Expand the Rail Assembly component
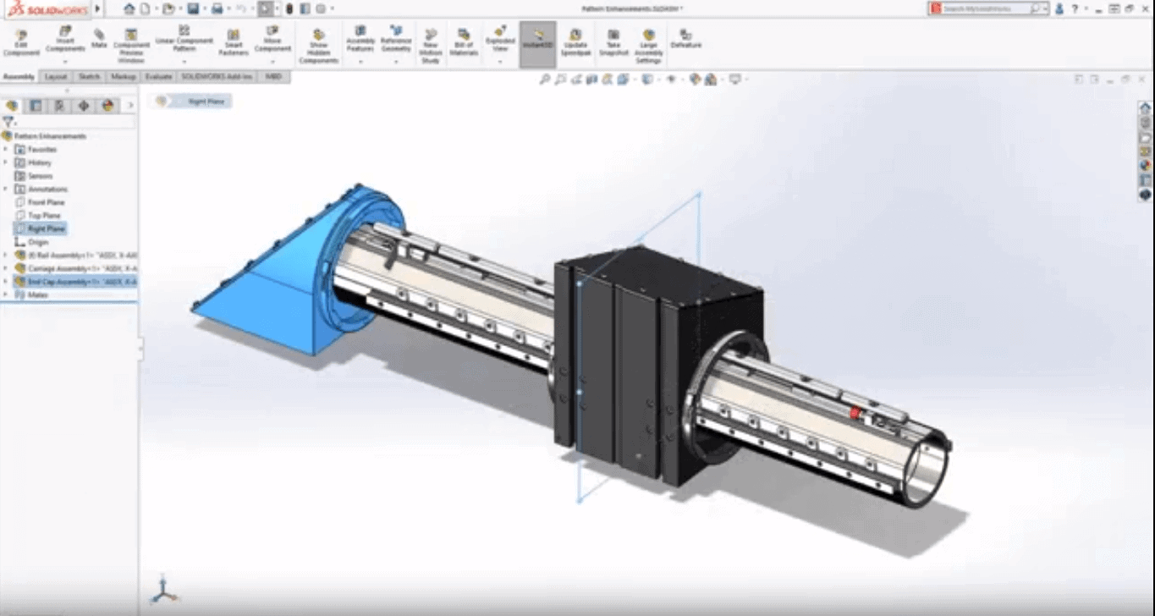 [x=6, y=255]
